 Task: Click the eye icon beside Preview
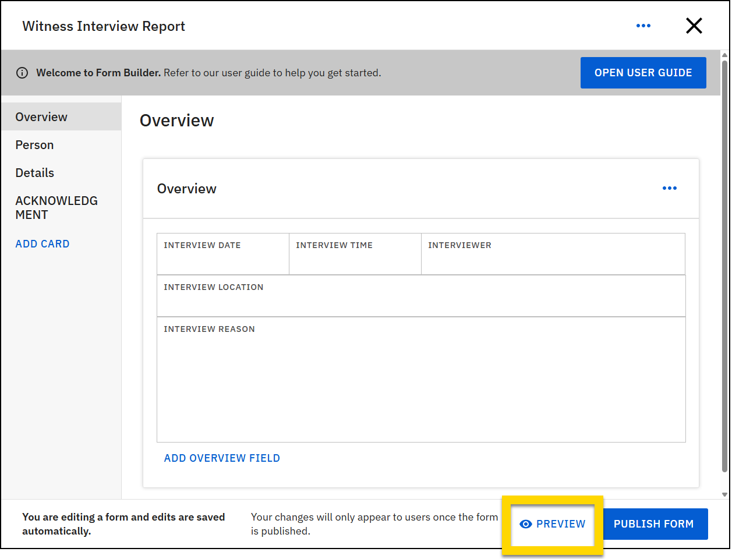[525, 524]
